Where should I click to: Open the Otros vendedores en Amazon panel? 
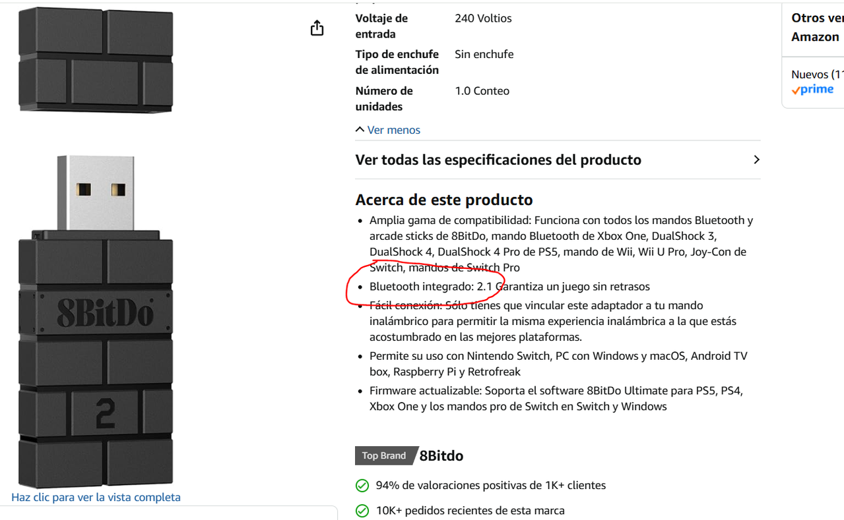(817, 27)
